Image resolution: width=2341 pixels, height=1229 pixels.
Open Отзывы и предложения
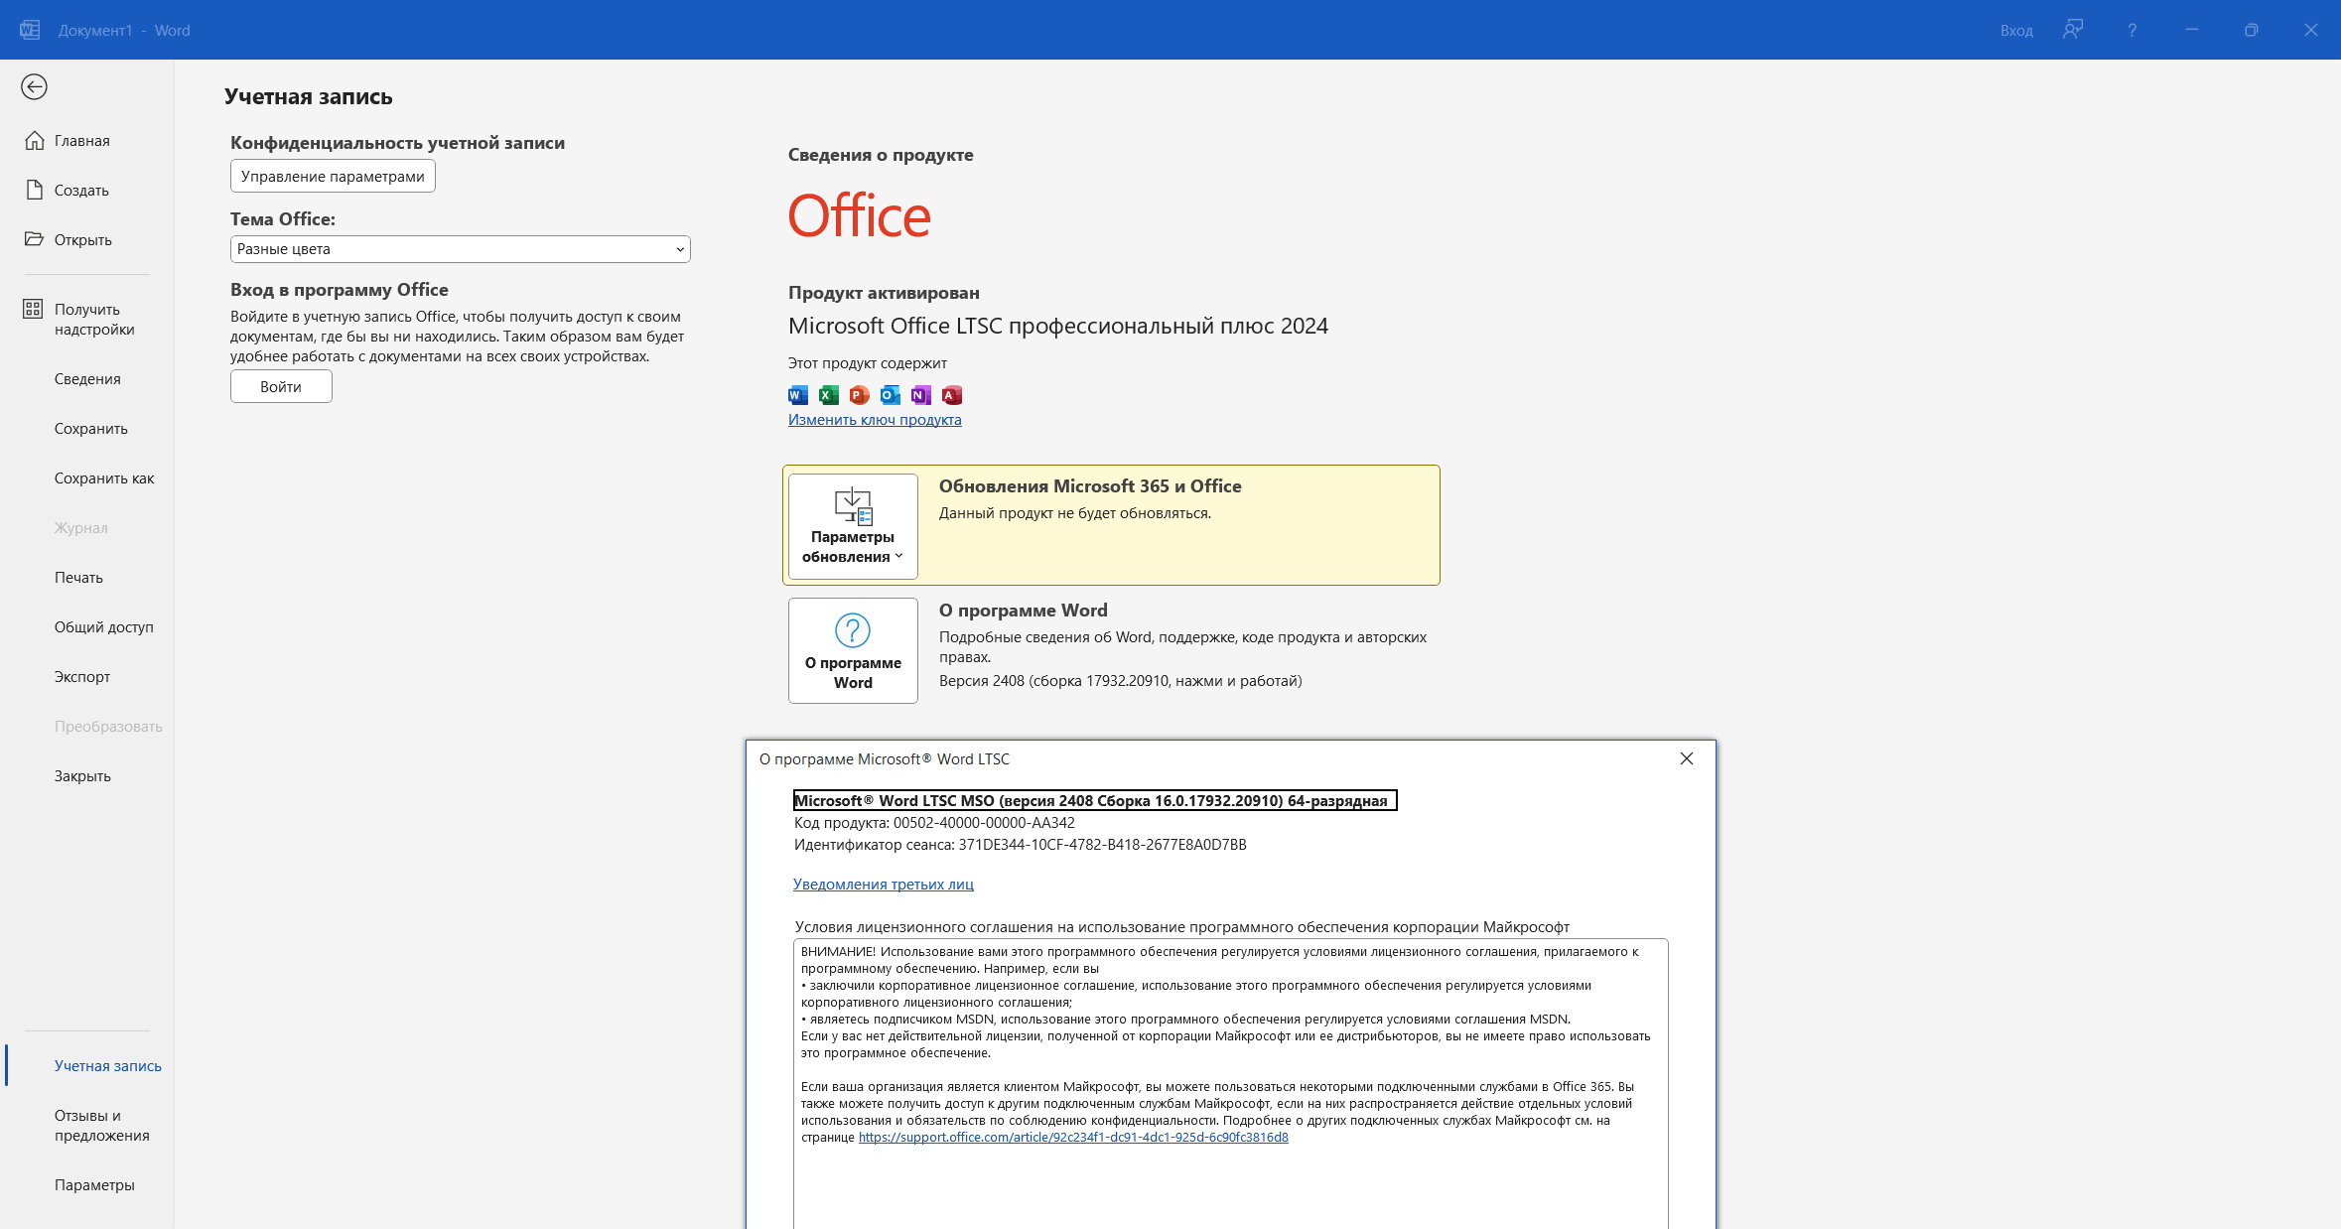[x=101, y=1125]
